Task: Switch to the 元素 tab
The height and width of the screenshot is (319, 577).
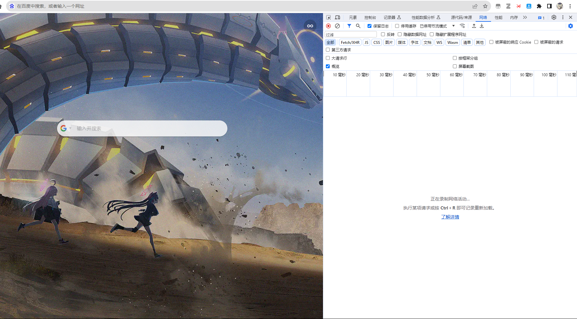Action: pos(353,17)
